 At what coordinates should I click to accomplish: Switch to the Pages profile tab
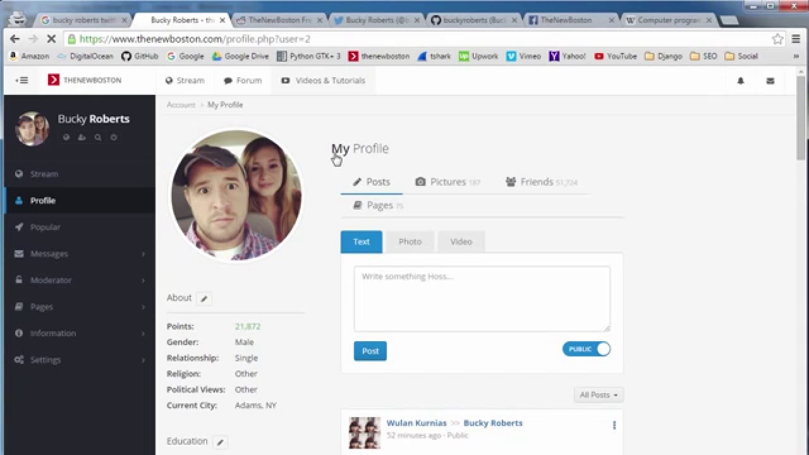click(x=378, y=205)
